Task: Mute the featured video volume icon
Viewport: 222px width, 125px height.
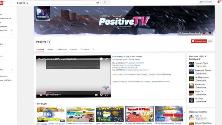Action: pos(47,95)
